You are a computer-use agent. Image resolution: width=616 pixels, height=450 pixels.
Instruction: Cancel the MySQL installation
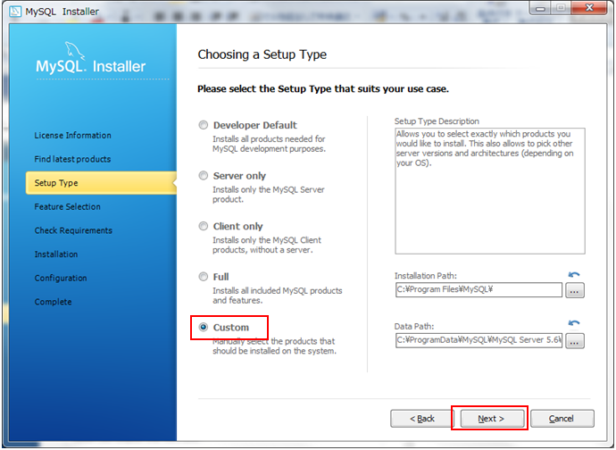tap(562, 419)
